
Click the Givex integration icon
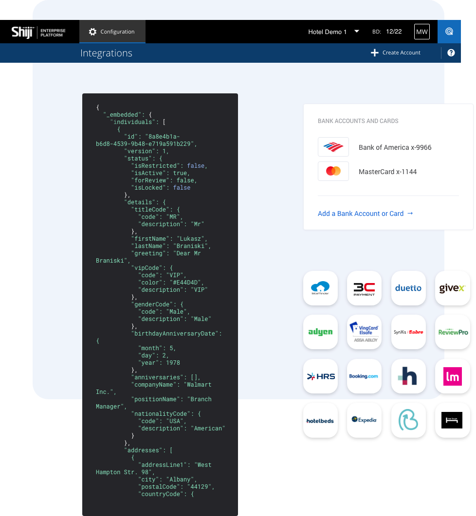[x=452, y=288]
